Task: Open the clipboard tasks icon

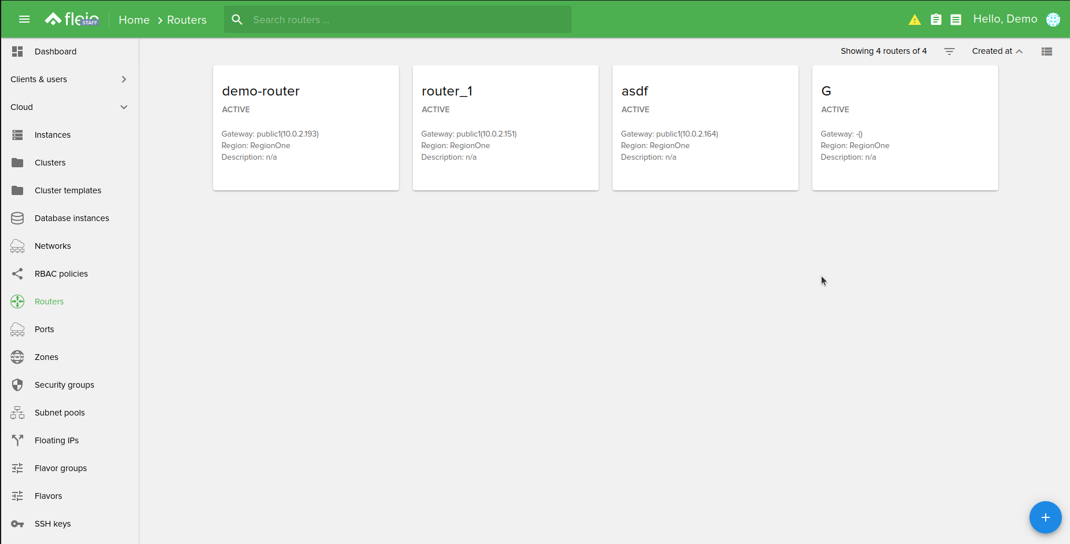Action: (x=936, y=19)
